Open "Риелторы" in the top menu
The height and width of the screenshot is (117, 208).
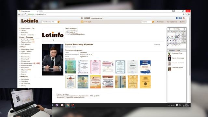160,22
